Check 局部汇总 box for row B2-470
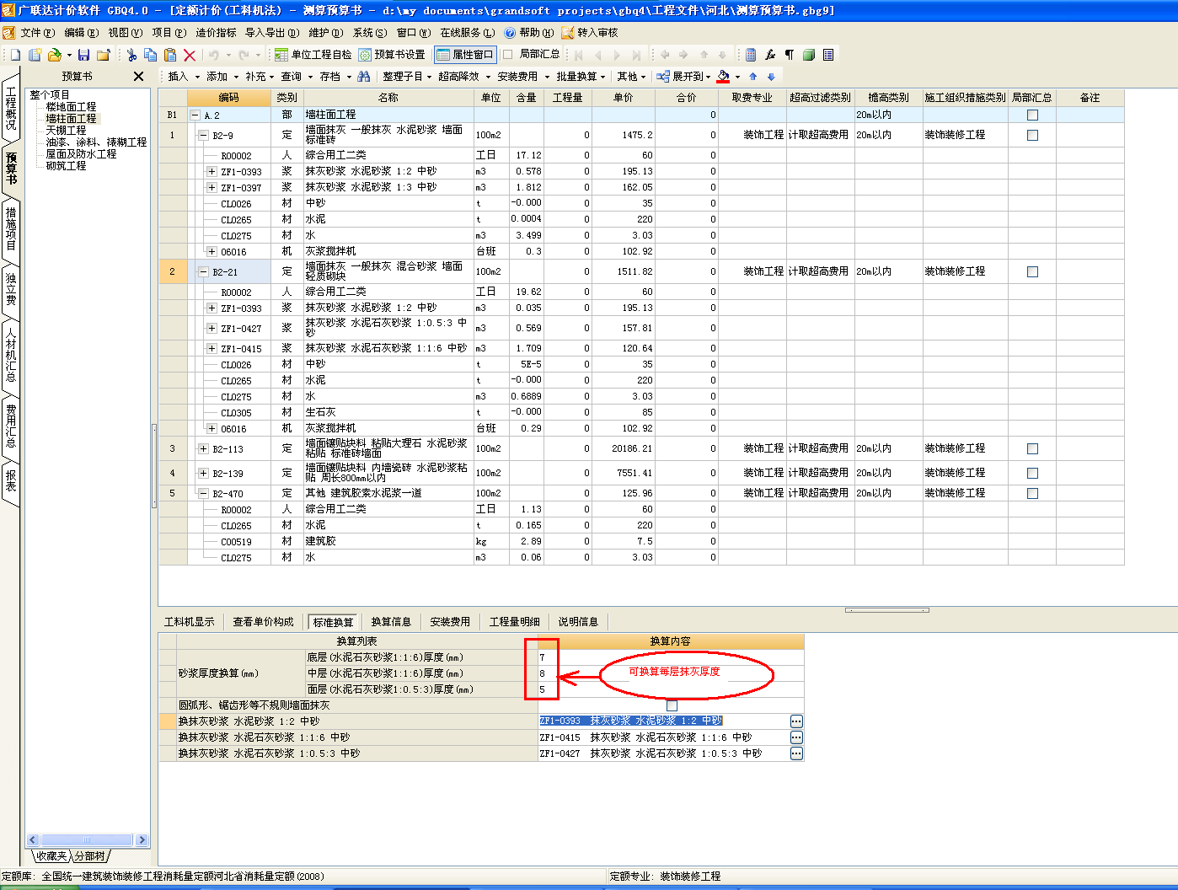Screen dimensions: 1178x890 click(1032, 493)
